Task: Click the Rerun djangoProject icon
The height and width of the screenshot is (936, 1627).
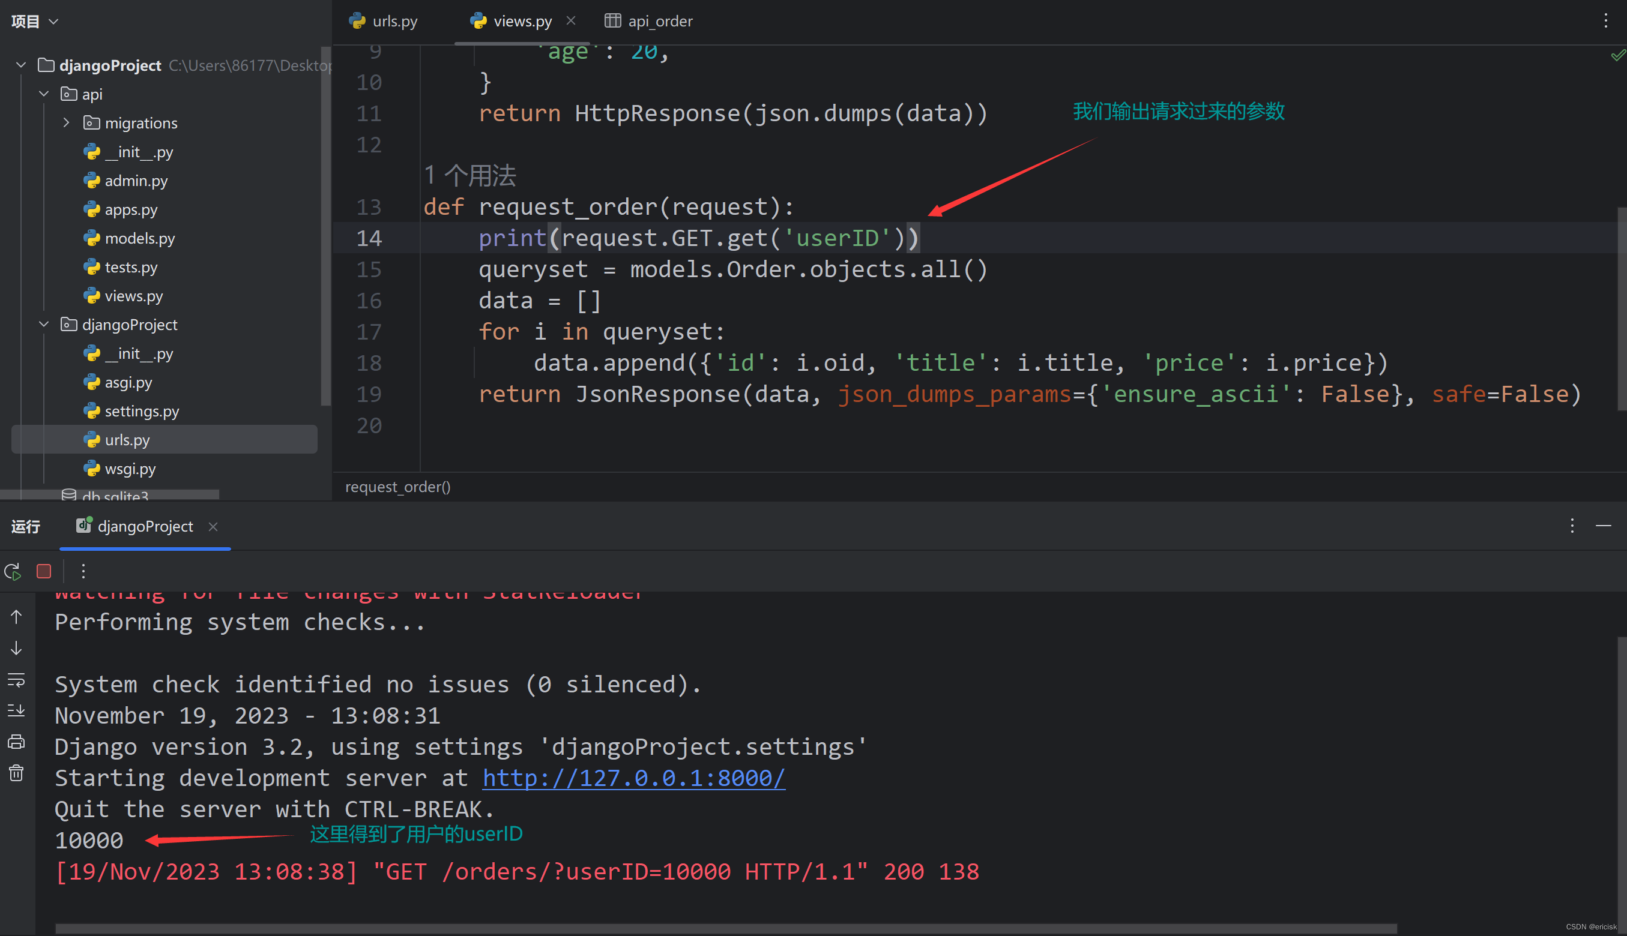Action: tap(13, 571)
